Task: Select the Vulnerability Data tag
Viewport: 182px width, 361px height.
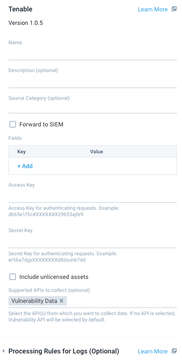Action: 34,301
